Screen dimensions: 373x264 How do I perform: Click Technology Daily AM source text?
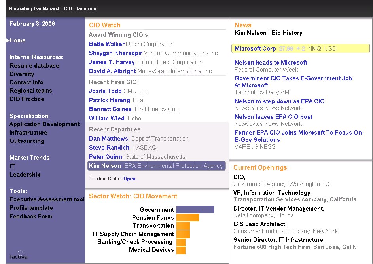coord(262,92)
